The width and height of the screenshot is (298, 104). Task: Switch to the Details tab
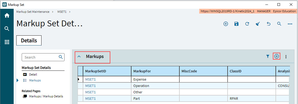[x=29, y=41]
